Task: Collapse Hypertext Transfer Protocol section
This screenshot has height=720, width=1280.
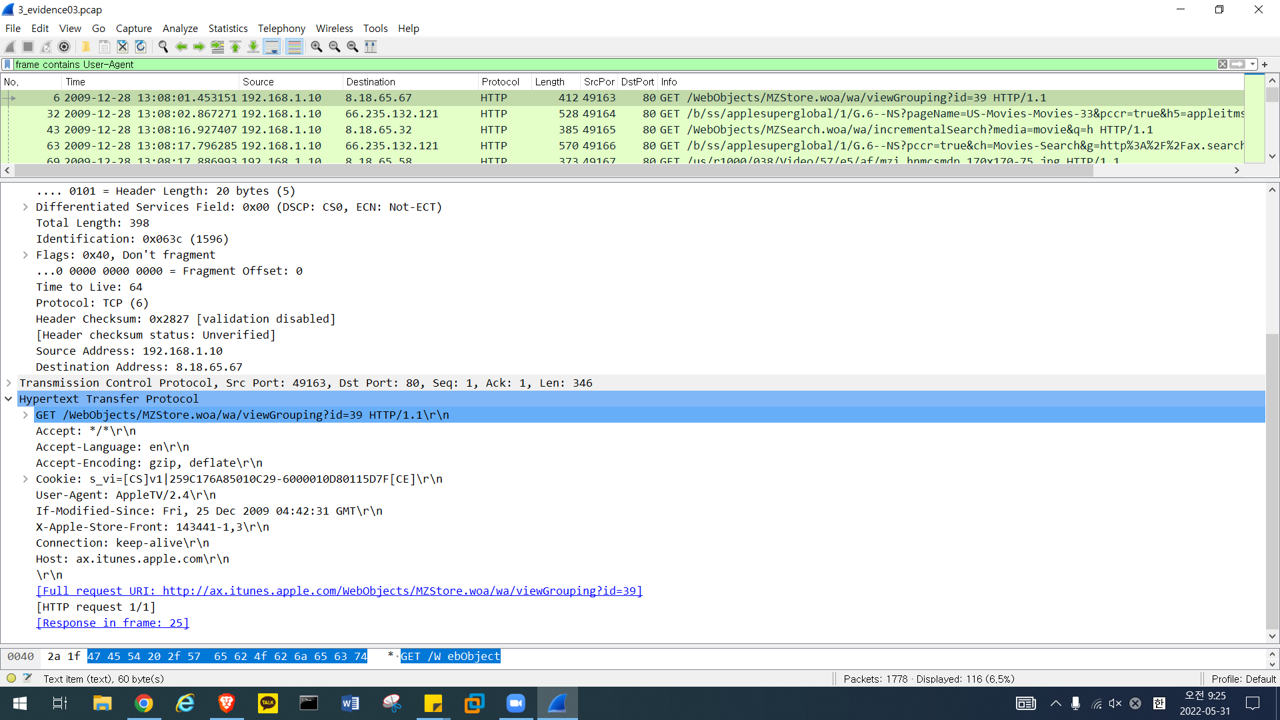Action: tap(9, 399)
